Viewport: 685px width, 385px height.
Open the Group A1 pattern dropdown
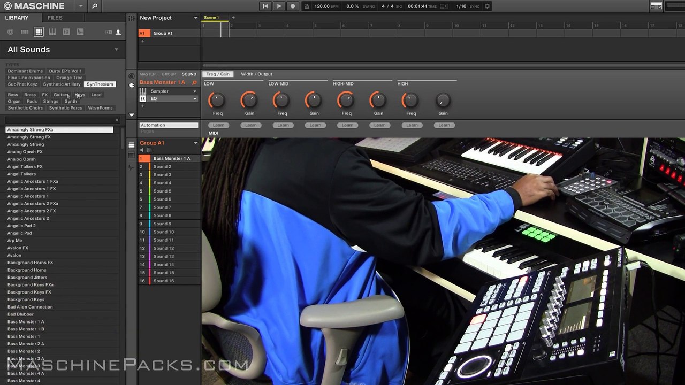click(195, 143)
